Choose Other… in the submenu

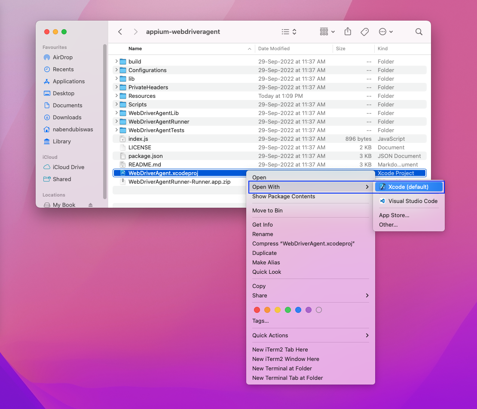tap(409, 224)
